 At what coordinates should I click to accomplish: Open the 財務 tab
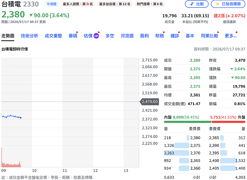tap(160, 36)
